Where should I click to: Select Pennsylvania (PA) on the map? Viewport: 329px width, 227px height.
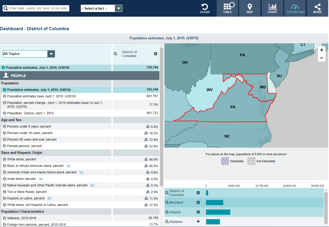point(242,55)
